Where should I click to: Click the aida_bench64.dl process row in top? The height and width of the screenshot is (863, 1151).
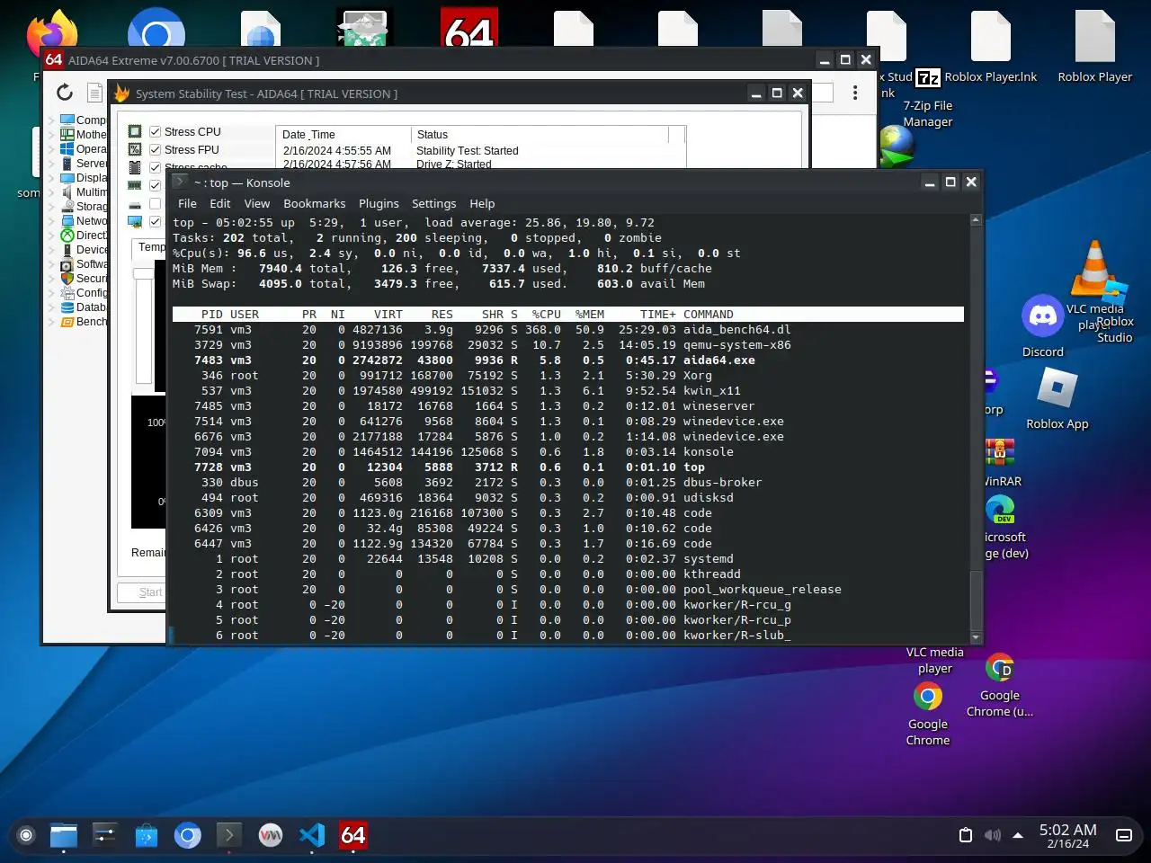[x=568, y=329]
